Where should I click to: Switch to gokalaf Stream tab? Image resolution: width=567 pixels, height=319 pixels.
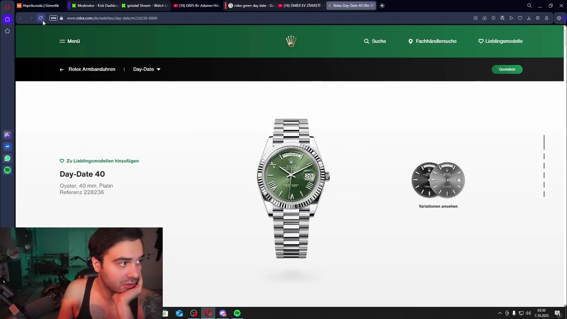pyautogui.click(x=144, y=6)
